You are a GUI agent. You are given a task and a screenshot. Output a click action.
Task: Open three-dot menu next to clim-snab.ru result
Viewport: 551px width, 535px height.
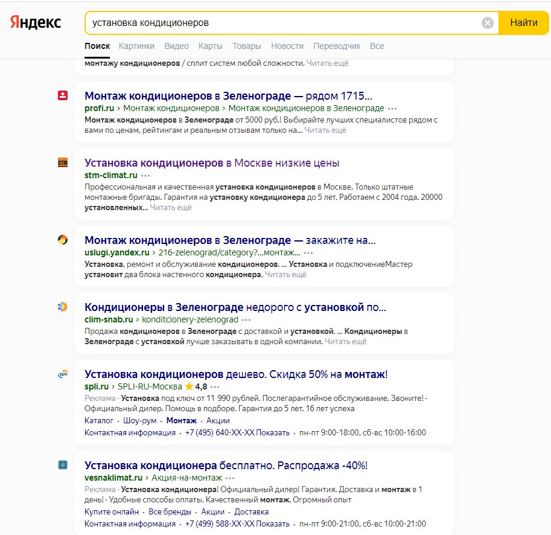246,319
